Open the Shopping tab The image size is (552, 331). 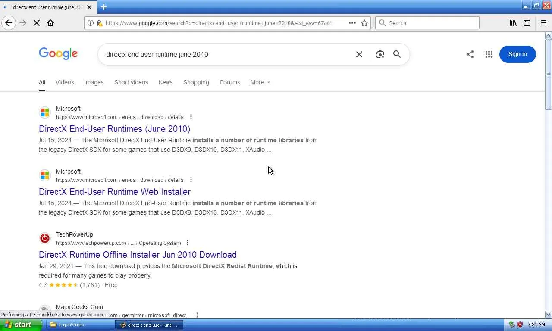196,82
